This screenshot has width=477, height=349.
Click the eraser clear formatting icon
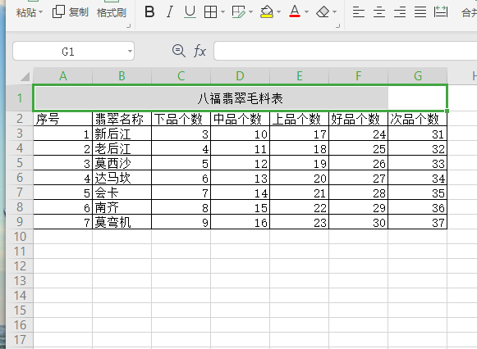[x=323, y=12]
